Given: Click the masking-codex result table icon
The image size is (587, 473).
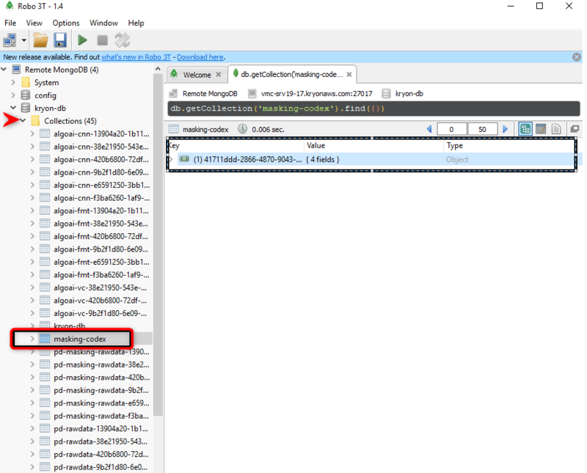Looking at the screenshot, I should 174,129.
